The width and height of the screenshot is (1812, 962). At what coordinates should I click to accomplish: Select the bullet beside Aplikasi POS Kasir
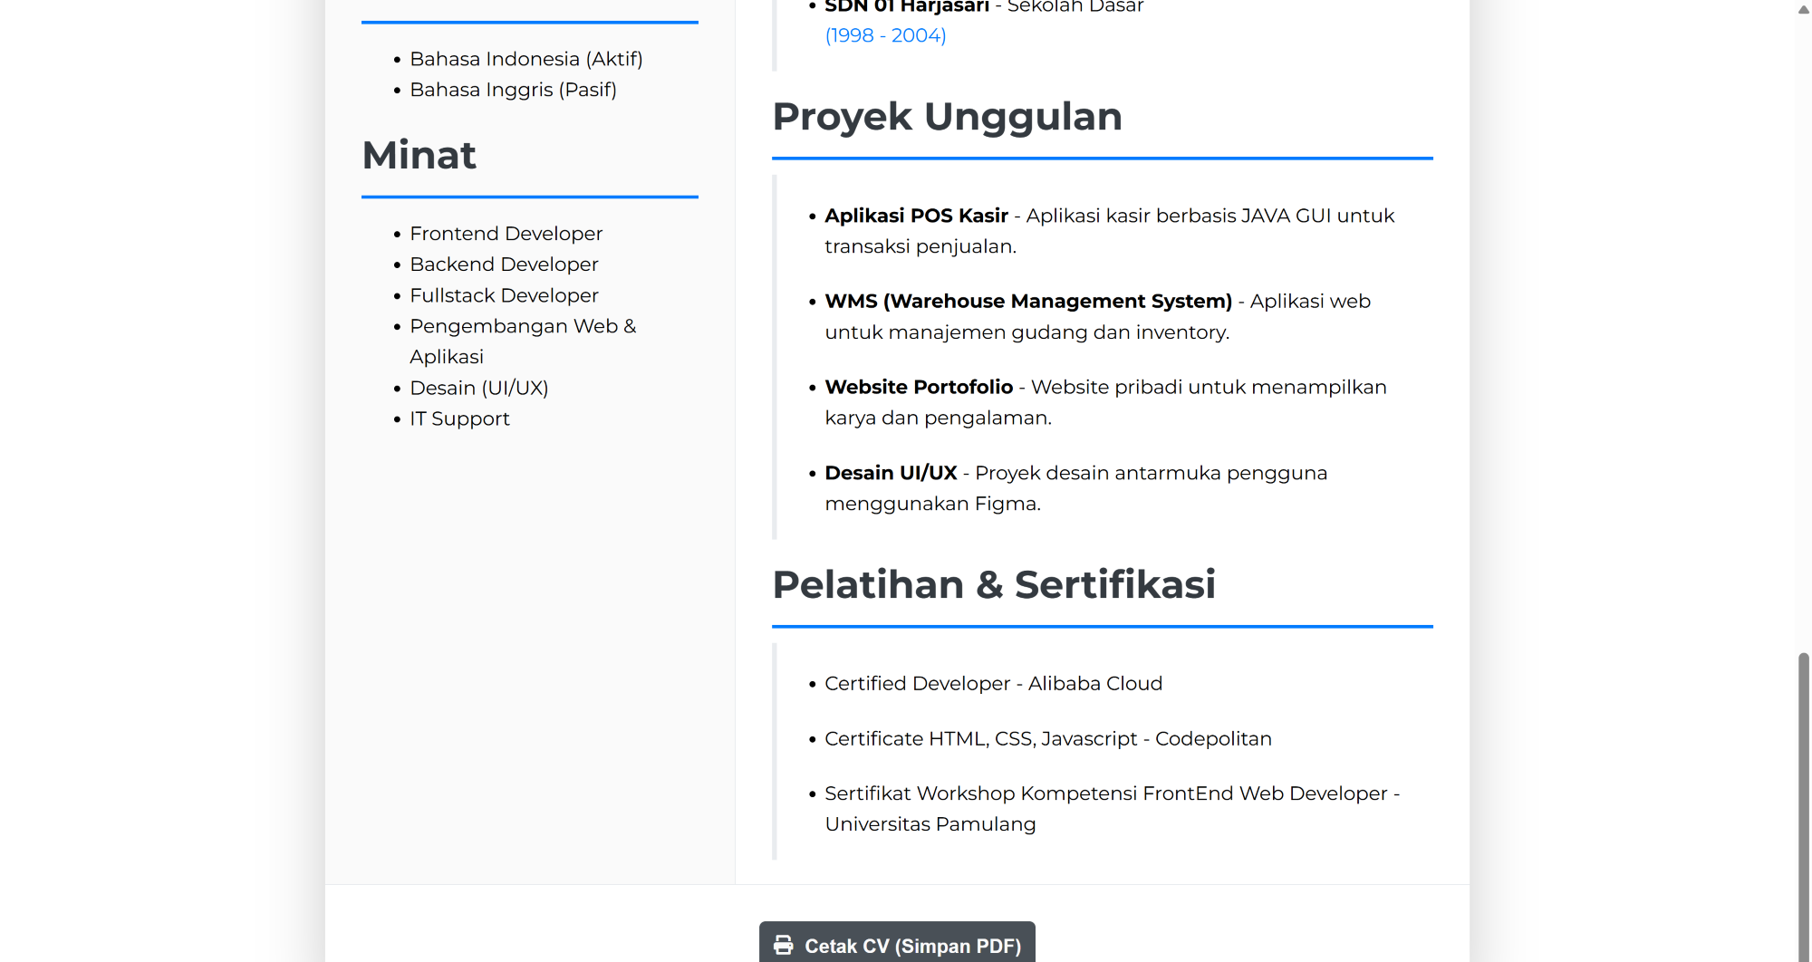pyautogui.click(x=812, y=216)
